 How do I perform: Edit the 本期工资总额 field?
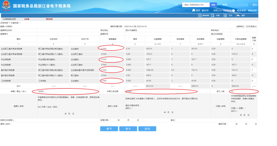tap(168, 91)
